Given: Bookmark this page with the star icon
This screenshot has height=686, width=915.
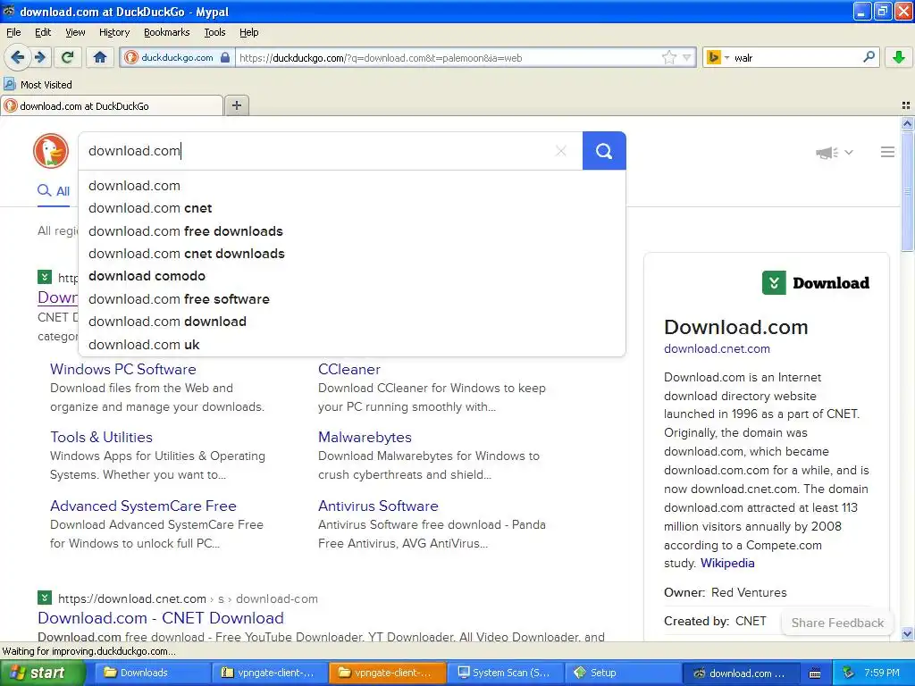Looking at the screenshot, I should tap(668, 57).
